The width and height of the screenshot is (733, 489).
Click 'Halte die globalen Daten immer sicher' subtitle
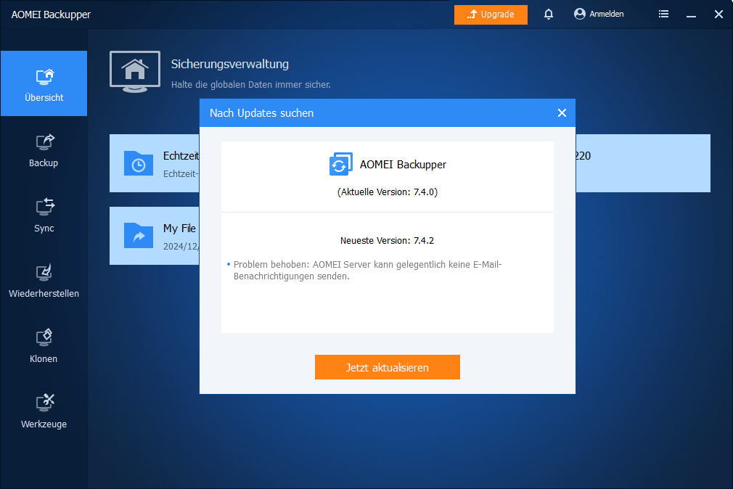point(250,85)
